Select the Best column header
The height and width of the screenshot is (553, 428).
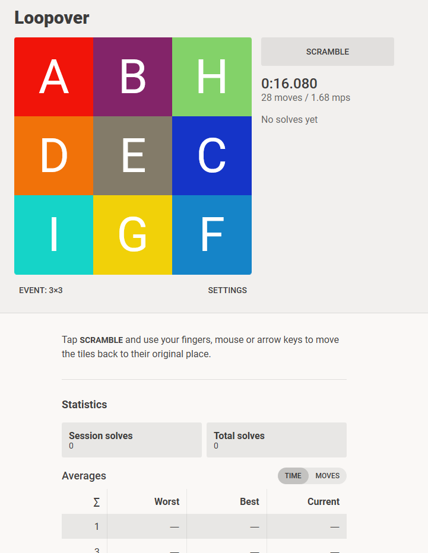click(249, 501)
